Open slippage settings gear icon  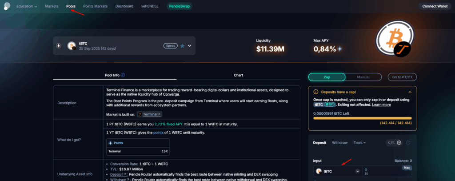point(399,143)
